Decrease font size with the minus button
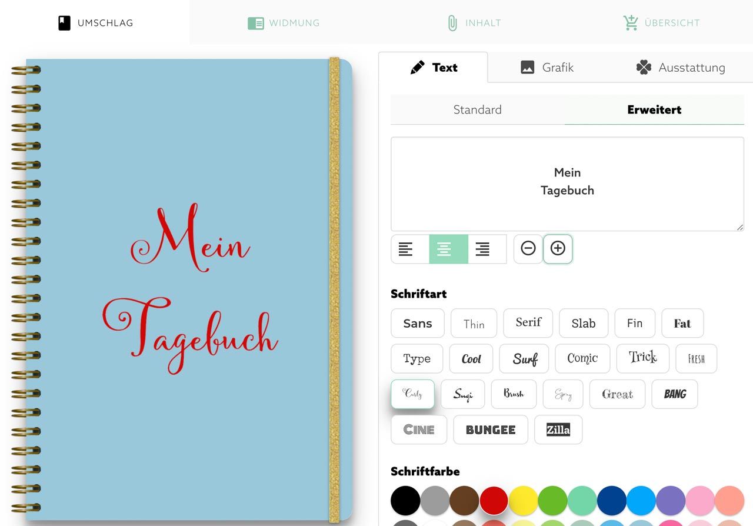This screenshot has width=753, height=526. (528, 249)
